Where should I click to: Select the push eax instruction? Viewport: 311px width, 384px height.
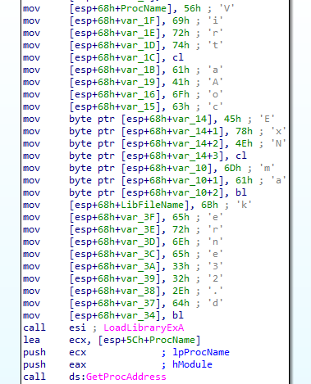pos(54,364)
